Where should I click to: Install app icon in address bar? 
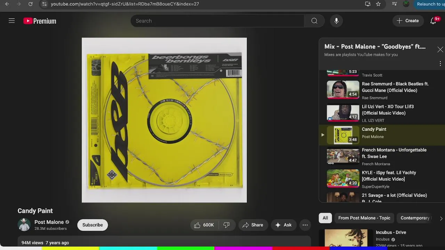(x=368, y=4)
